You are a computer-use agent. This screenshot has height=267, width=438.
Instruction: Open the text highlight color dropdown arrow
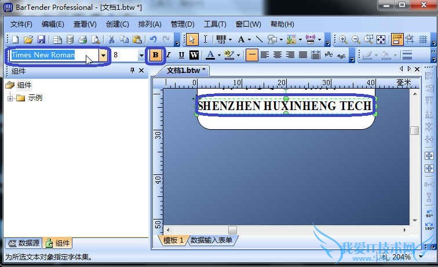[238, 55]
